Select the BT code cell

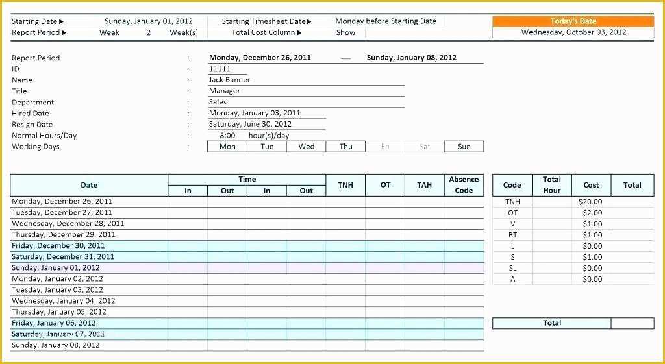pyautogui.click(x=512, y=235)
